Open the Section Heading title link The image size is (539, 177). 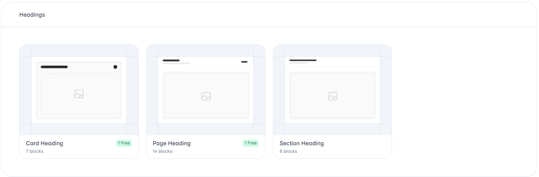point(302,143)
